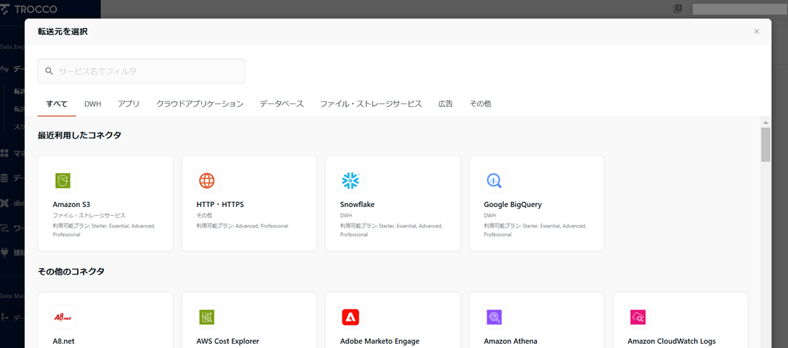Click the HTTP・HTTPS globe icon
The image size is (788, 348).
pyautogui.click(x=206, y=180)
